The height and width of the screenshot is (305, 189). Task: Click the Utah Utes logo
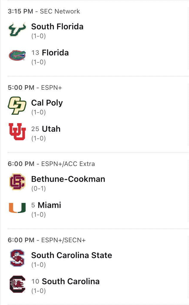pos(17,132)
